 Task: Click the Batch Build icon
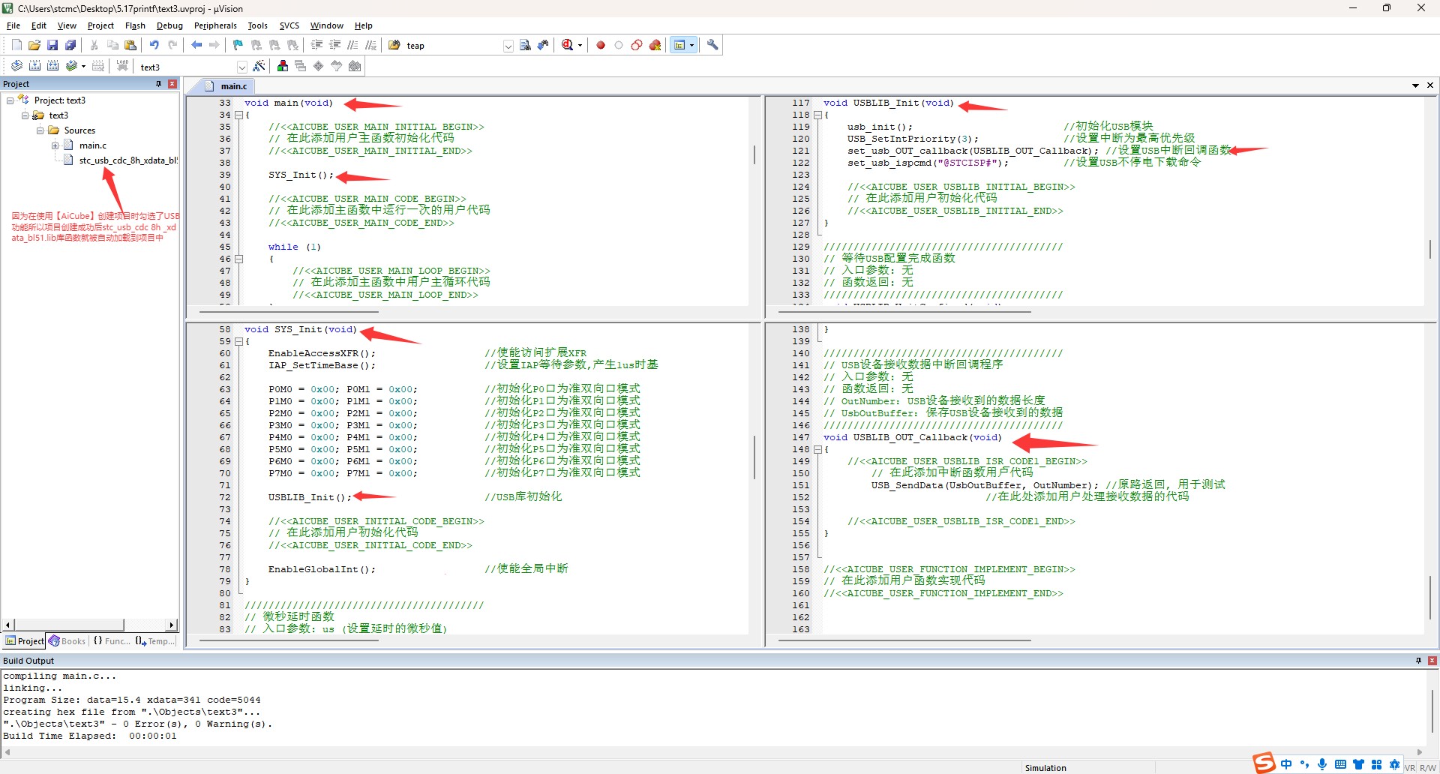pyautogui.click(x=71, y=66)
